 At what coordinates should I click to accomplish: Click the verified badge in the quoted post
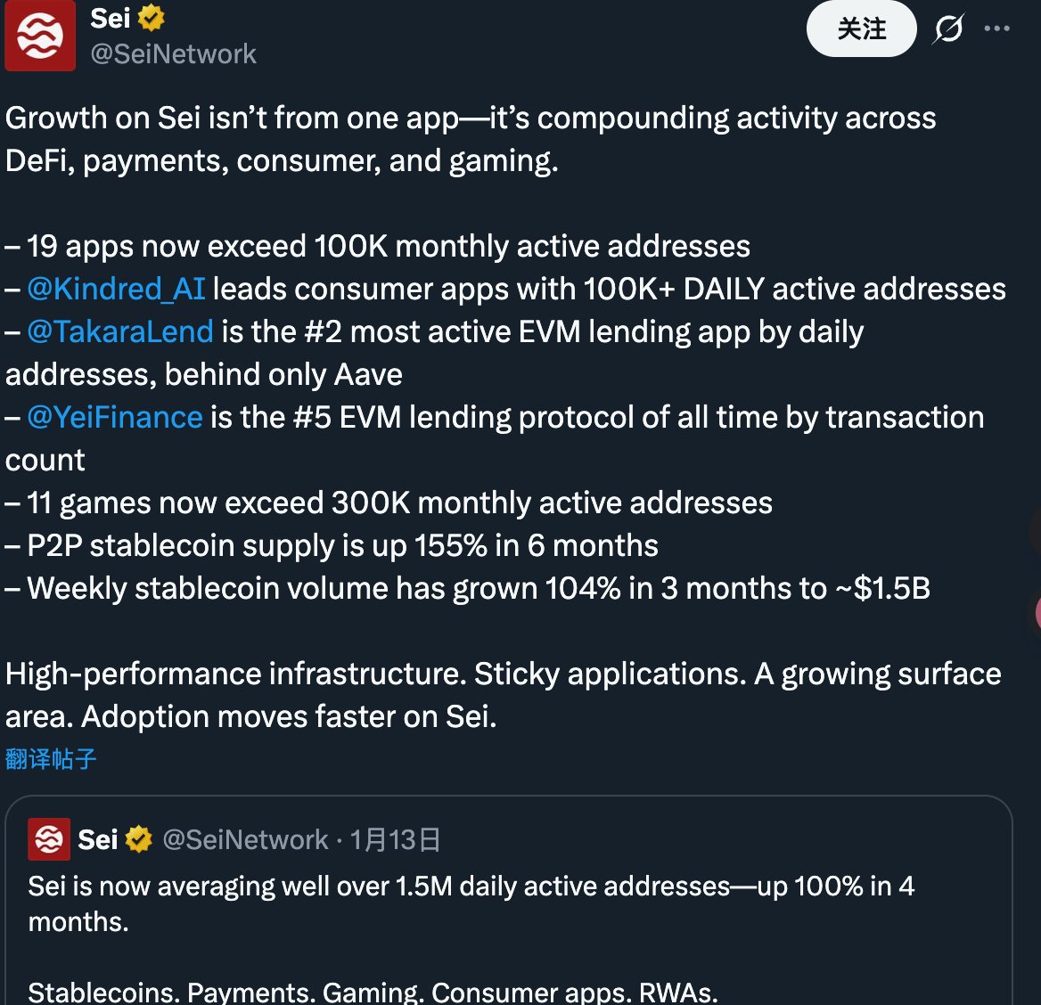pos(139,839)
